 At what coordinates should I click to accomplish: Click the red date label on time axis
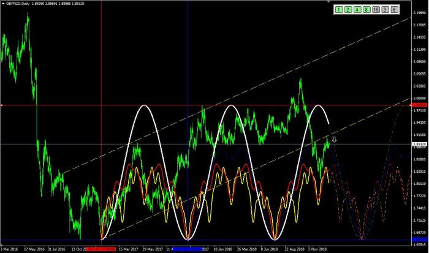(101, 249)
